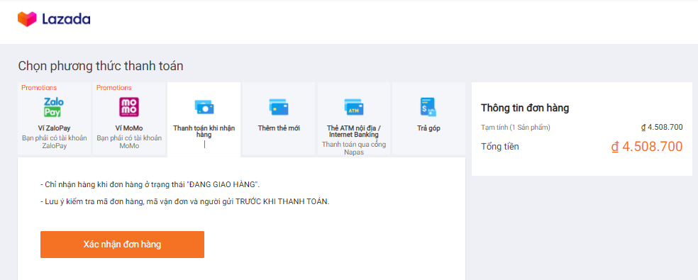
Task: Click the Thông tin đơn hàng heading
Action: coord(525,108)
